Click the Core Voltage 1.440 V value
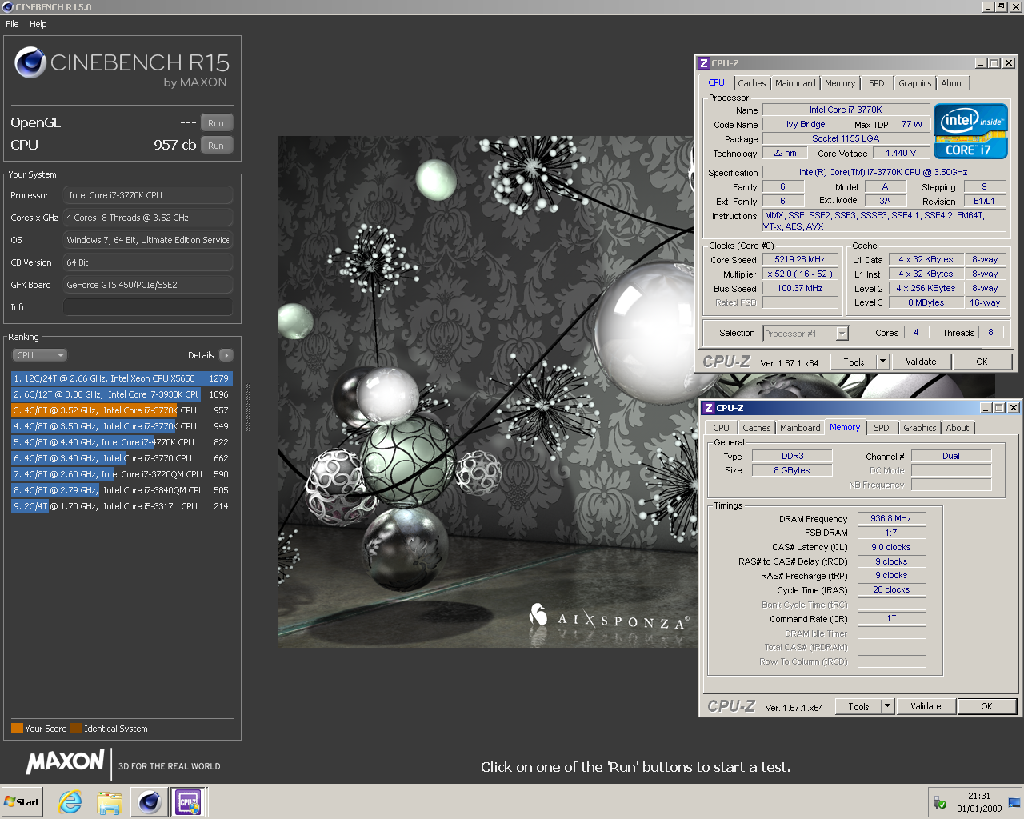The width and height of the screenshot is (1024, 819). (x=901, y=153)
